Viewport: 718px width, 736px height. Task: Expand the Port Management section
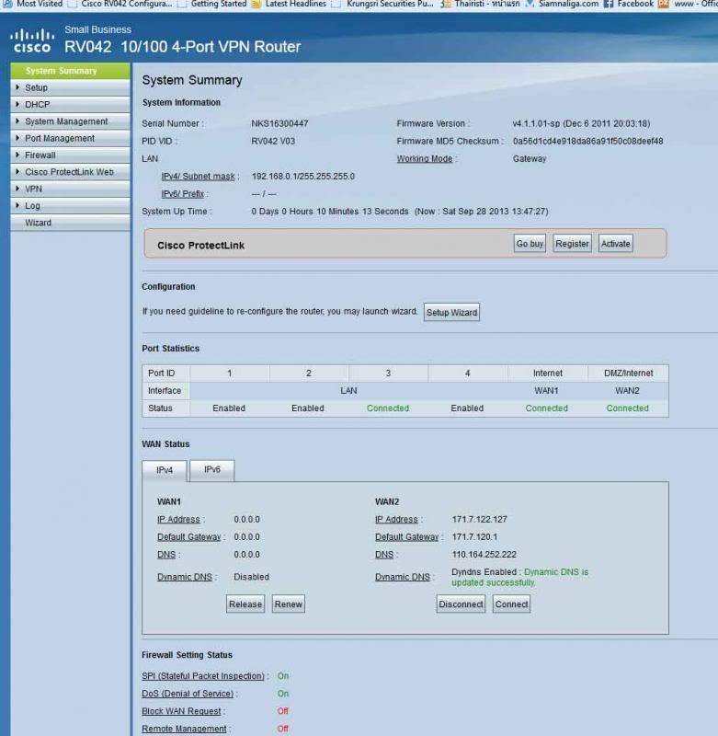[60, 138]
